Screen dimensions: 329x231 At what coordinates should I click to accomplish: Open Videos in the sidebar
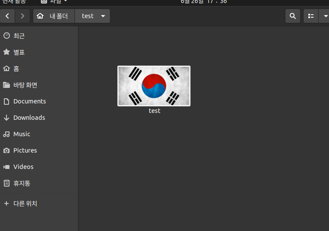[39, 167]
